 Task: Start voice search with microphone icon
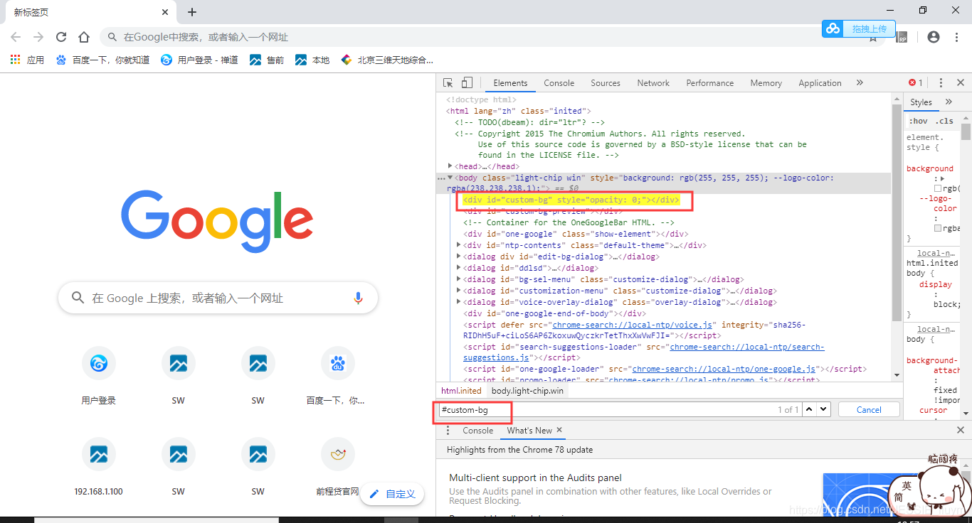pyautogui.click(x=359, y=298)
